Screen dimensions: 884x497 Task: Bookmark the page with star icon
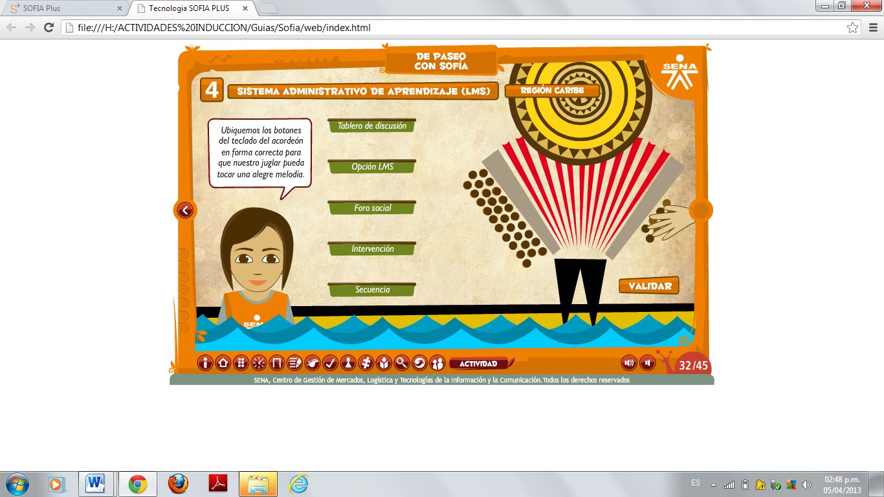(853, 27)
